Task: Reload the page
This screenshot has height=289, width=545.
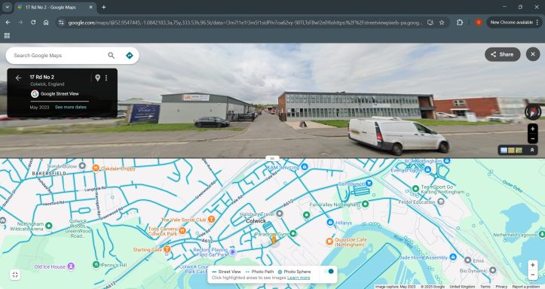Action: tap(33, 23)
